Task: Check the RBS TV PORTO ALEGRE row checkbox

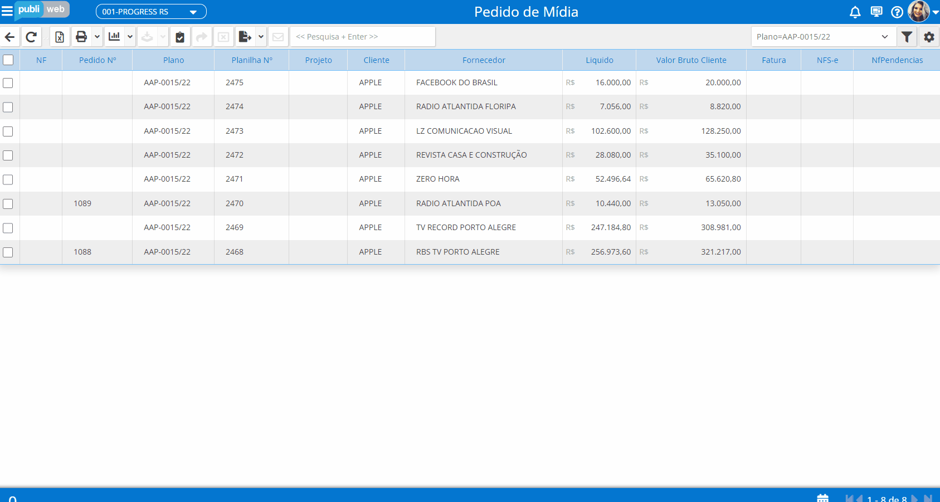Action: (8, 252)
